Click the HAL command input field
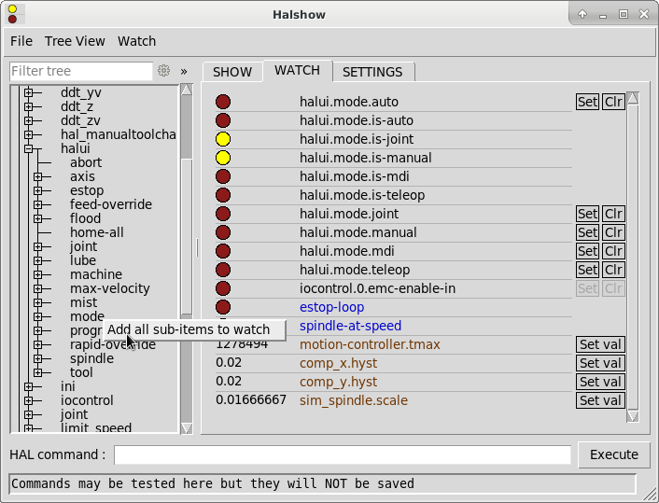The width and height of the screenshot is (659, 503). pos(342,454)
